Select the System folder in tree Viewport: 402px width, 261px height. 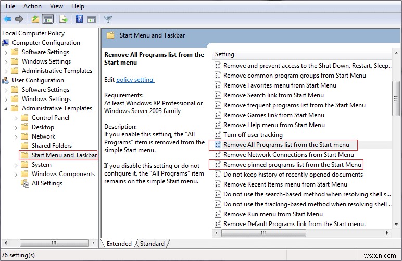click(x=42, y=165)
